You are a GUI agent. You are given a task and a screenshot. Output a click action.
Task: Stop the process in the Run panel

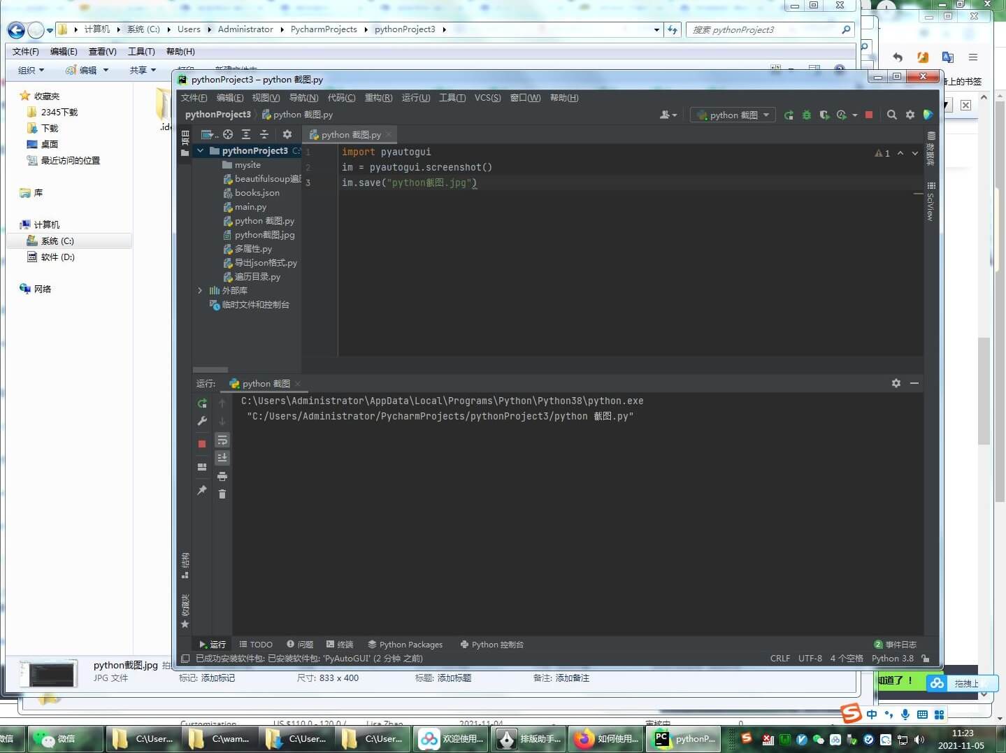202,444
